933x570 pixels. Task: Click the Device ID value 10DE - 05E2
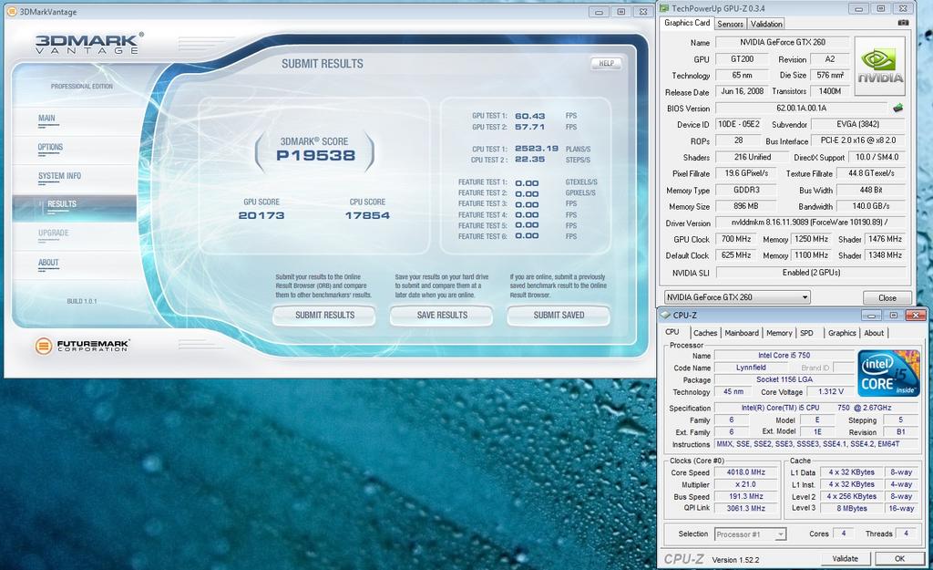click(x=738, y=124)
